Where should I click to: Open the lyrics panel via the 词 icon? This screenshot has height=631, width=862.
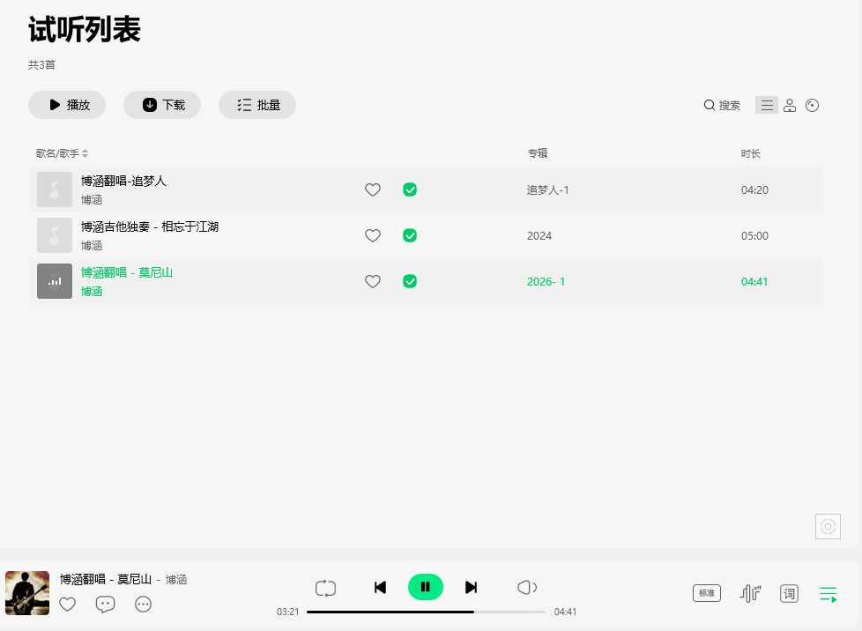(789, 593)
